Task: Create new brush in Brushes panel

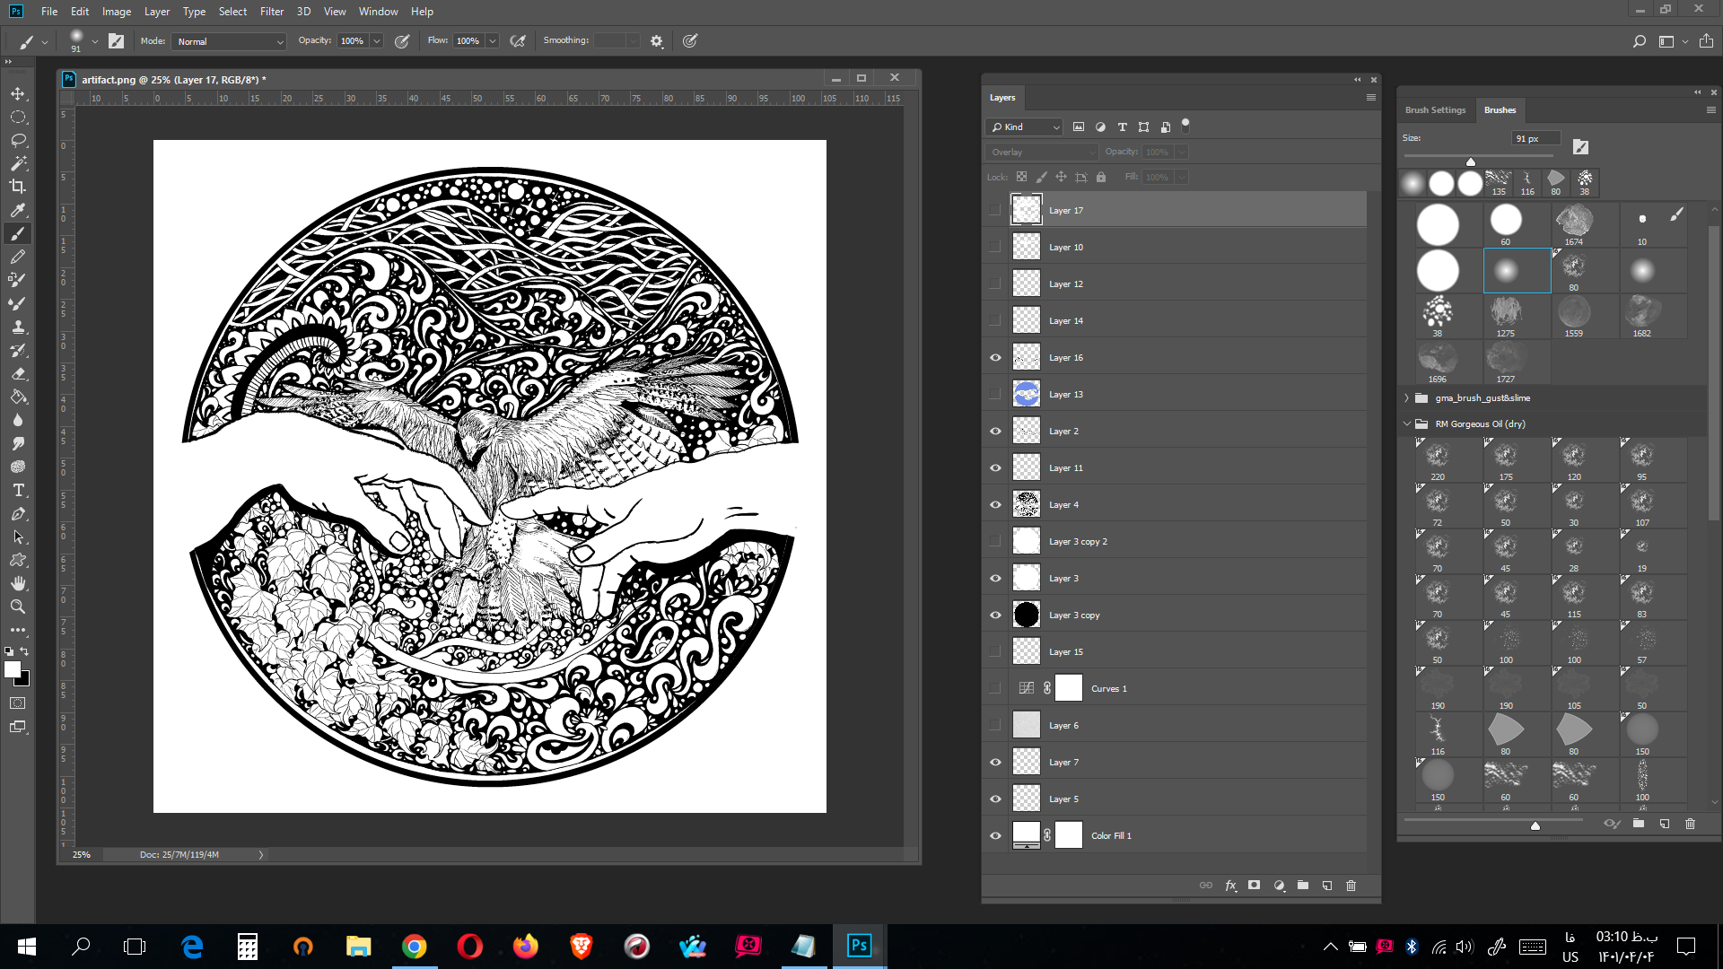Action: 1665,824
